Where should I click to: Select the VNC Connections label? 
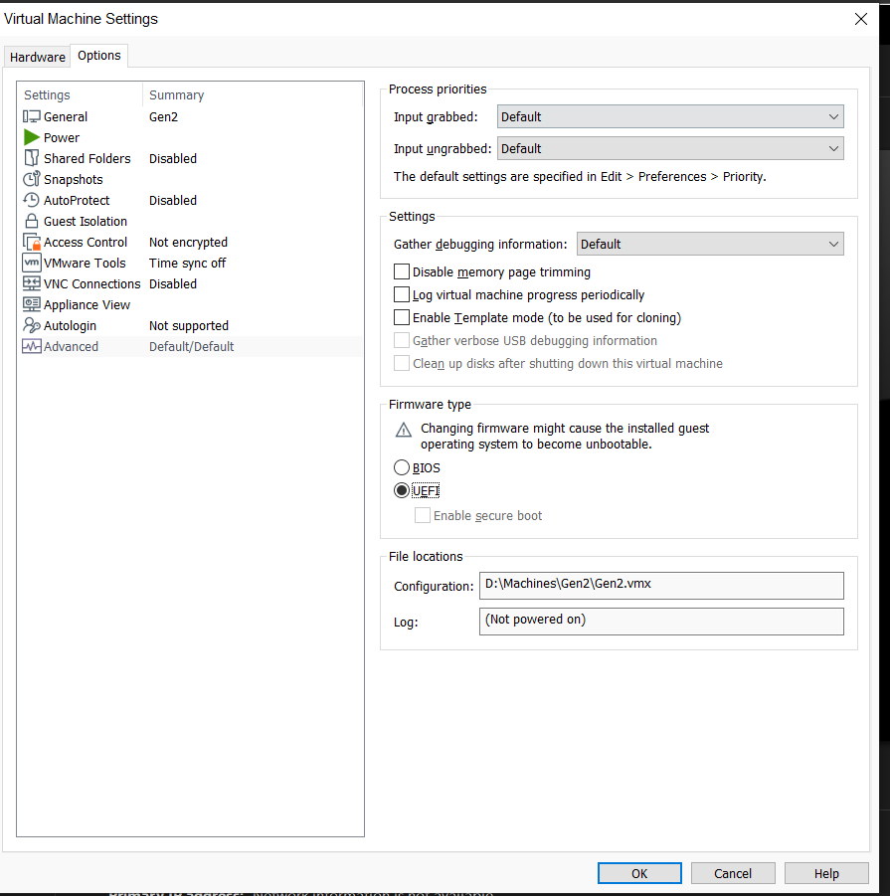pyautogui.click(x=91, y=283)
